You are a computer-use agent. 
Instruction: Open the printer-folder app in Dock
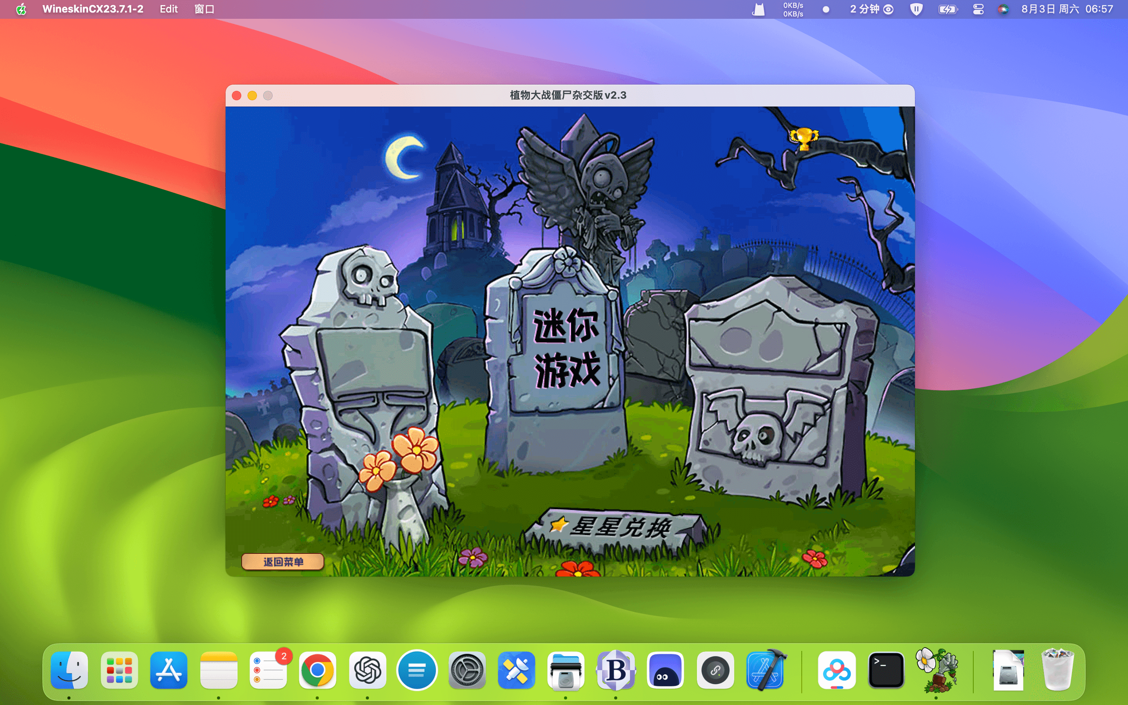click(566, 670)
